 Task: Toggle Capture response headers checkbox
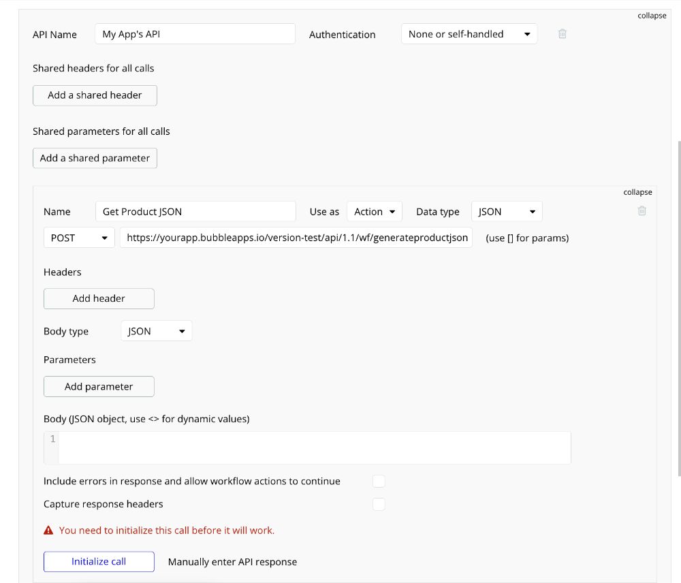(x=378, y=504)
